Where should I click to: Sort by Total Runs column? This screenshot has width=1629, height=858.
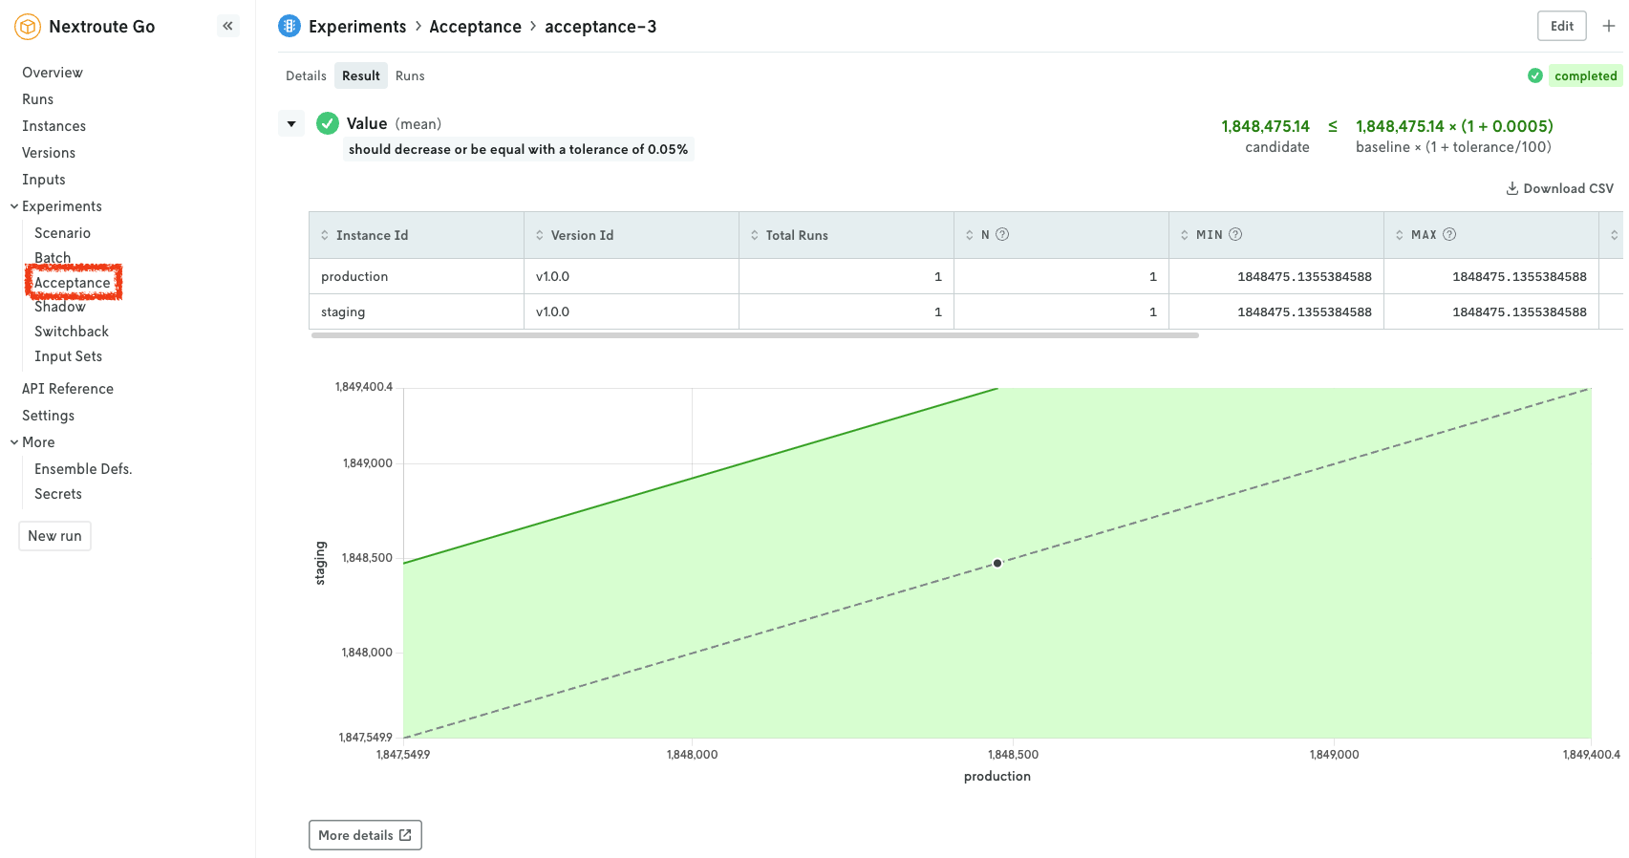pos(755,235)
